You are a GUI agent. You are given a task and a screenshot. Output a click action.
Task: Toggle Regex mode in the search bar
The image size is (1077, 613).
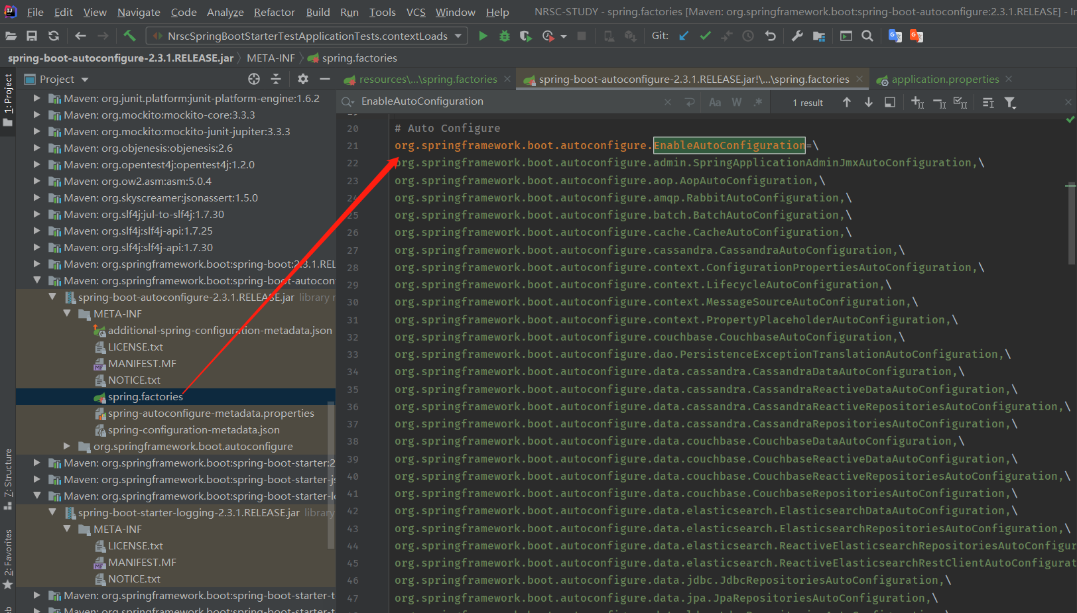(757, 102)
